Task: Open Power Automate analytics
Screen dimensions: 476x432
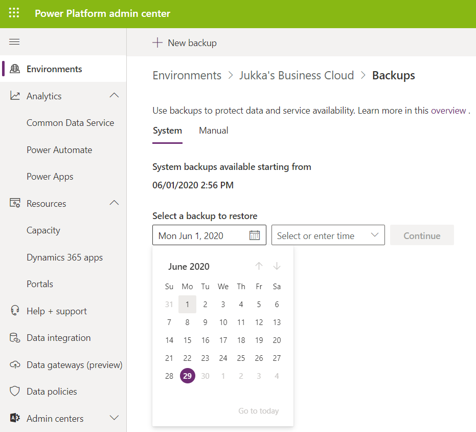Action: 59,150
